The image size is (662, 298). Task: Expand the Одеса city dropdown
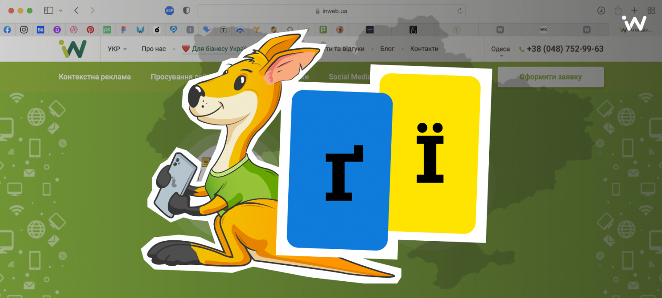[x=500, y=50]
